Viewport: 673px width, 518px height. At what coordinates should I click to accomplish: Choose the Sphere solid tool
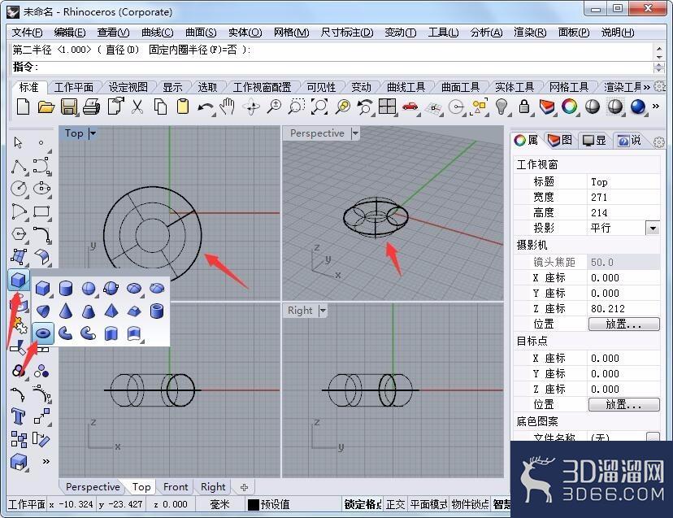pos(89,288)
